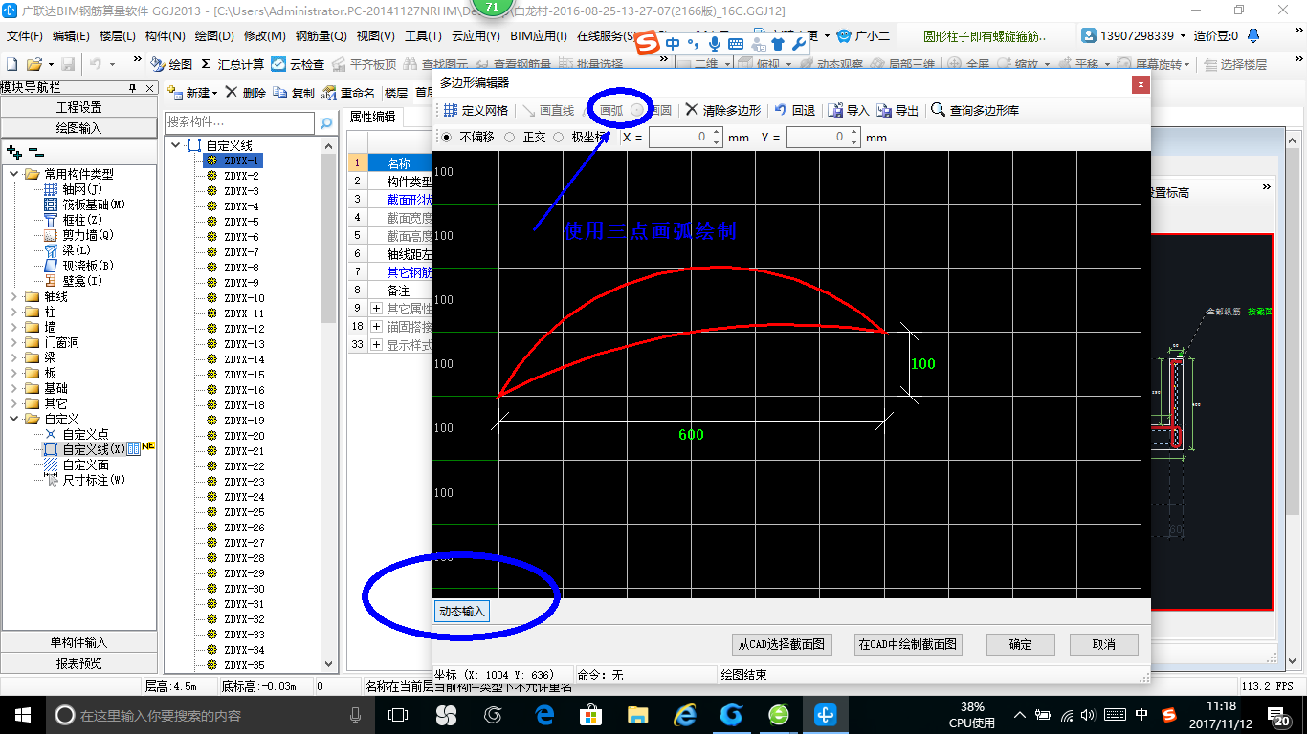The width and height of the screenshot is (1307, 734).
Task: Open the 工具(T) menu
Action: pos(423,36)
